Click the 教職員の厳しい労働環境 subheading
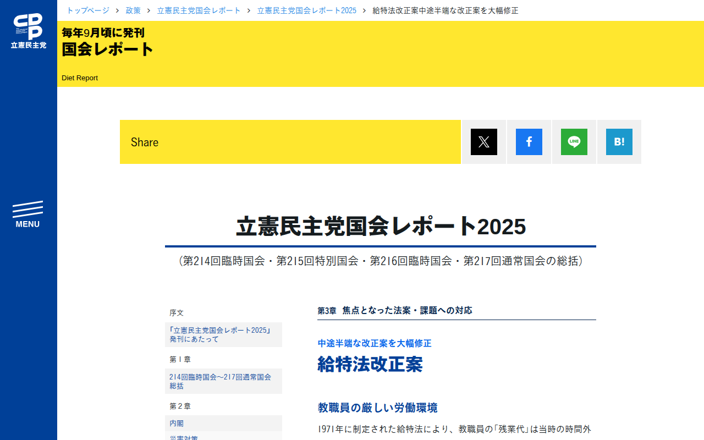 coord(378,408)
